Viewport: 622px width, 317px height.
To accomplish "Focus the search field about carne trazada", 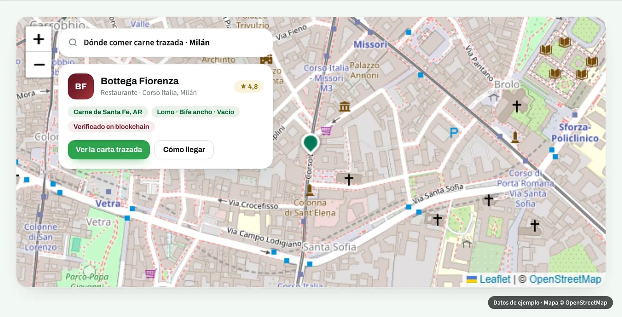I will pyautogui.click(x=166, y=43).
